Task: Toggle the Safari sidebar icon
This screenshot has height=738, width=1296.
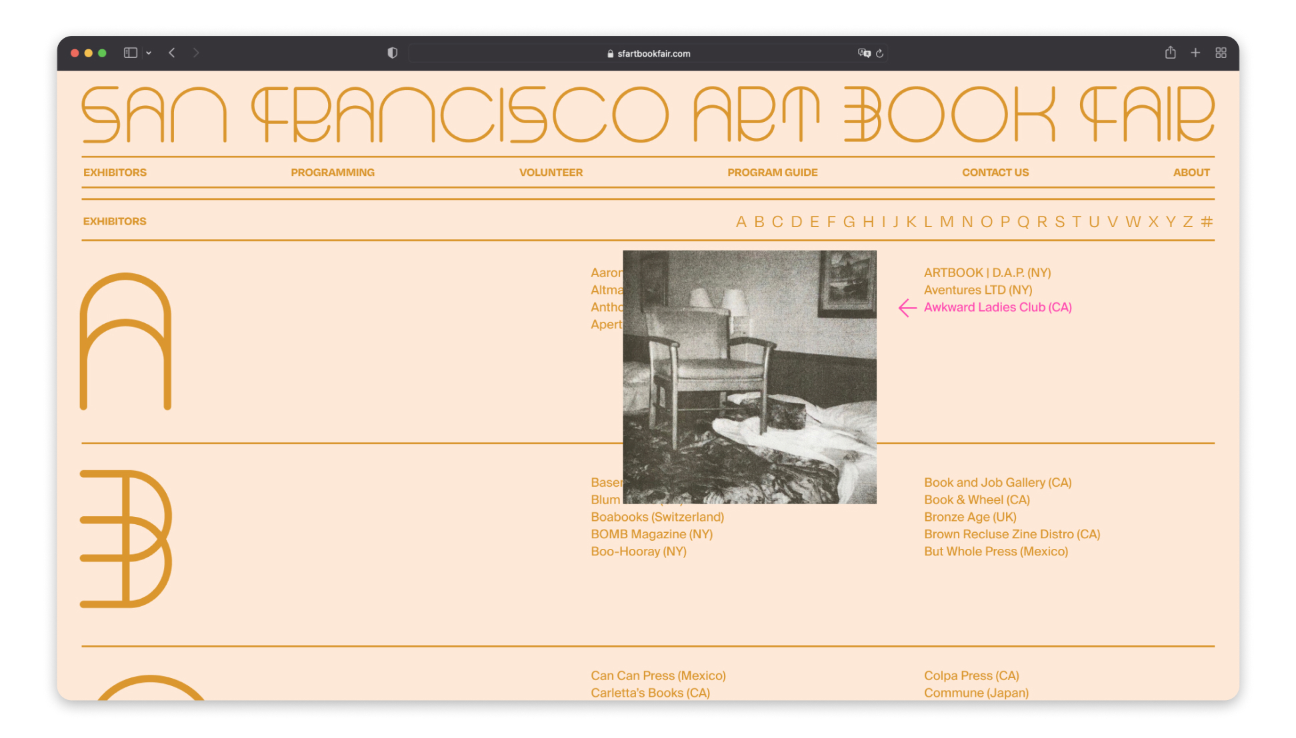Action: [x=131, y=53]
